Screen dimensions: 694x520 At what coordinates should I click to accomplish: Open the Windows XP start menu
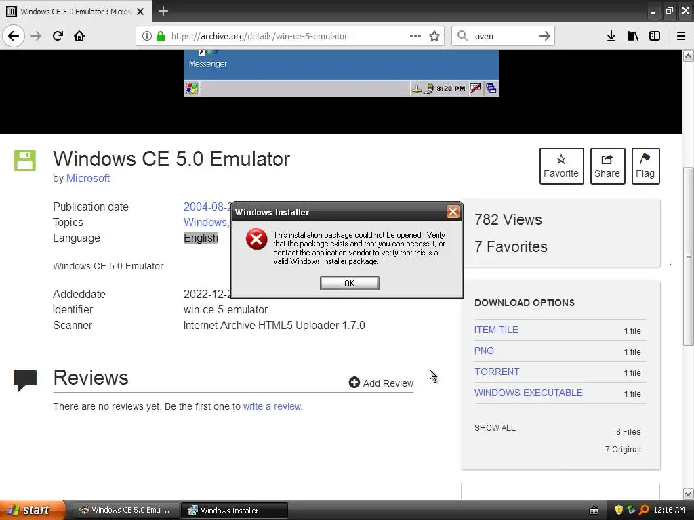point(33,510)
